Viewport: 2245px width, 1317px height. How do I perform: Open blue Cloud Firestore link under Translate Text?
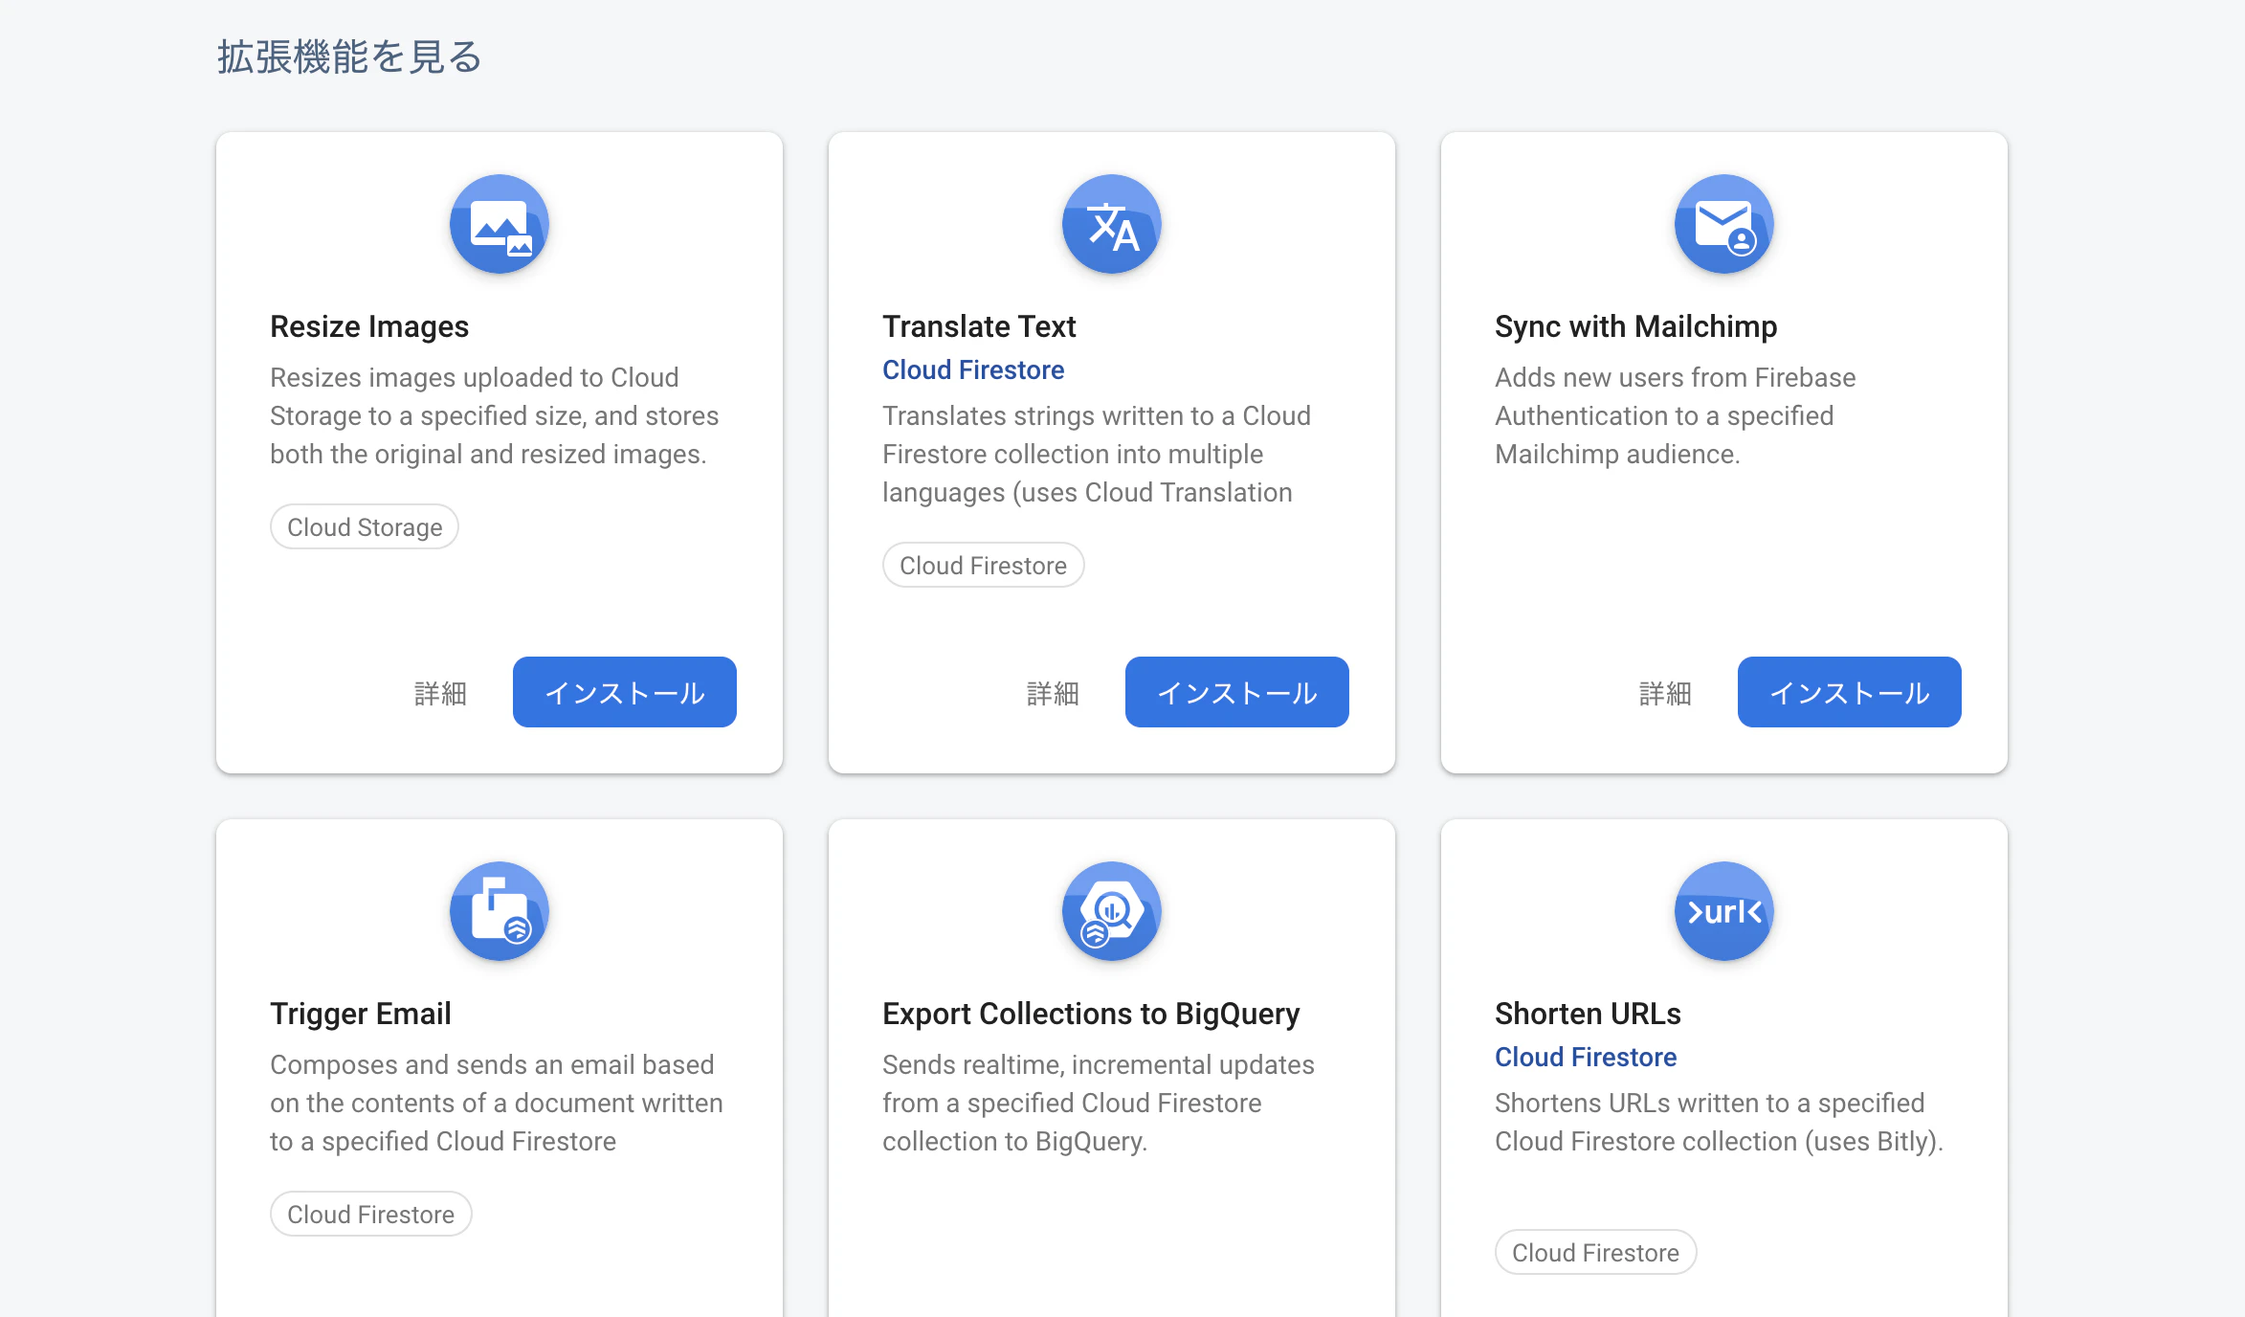tap(973, 370)
